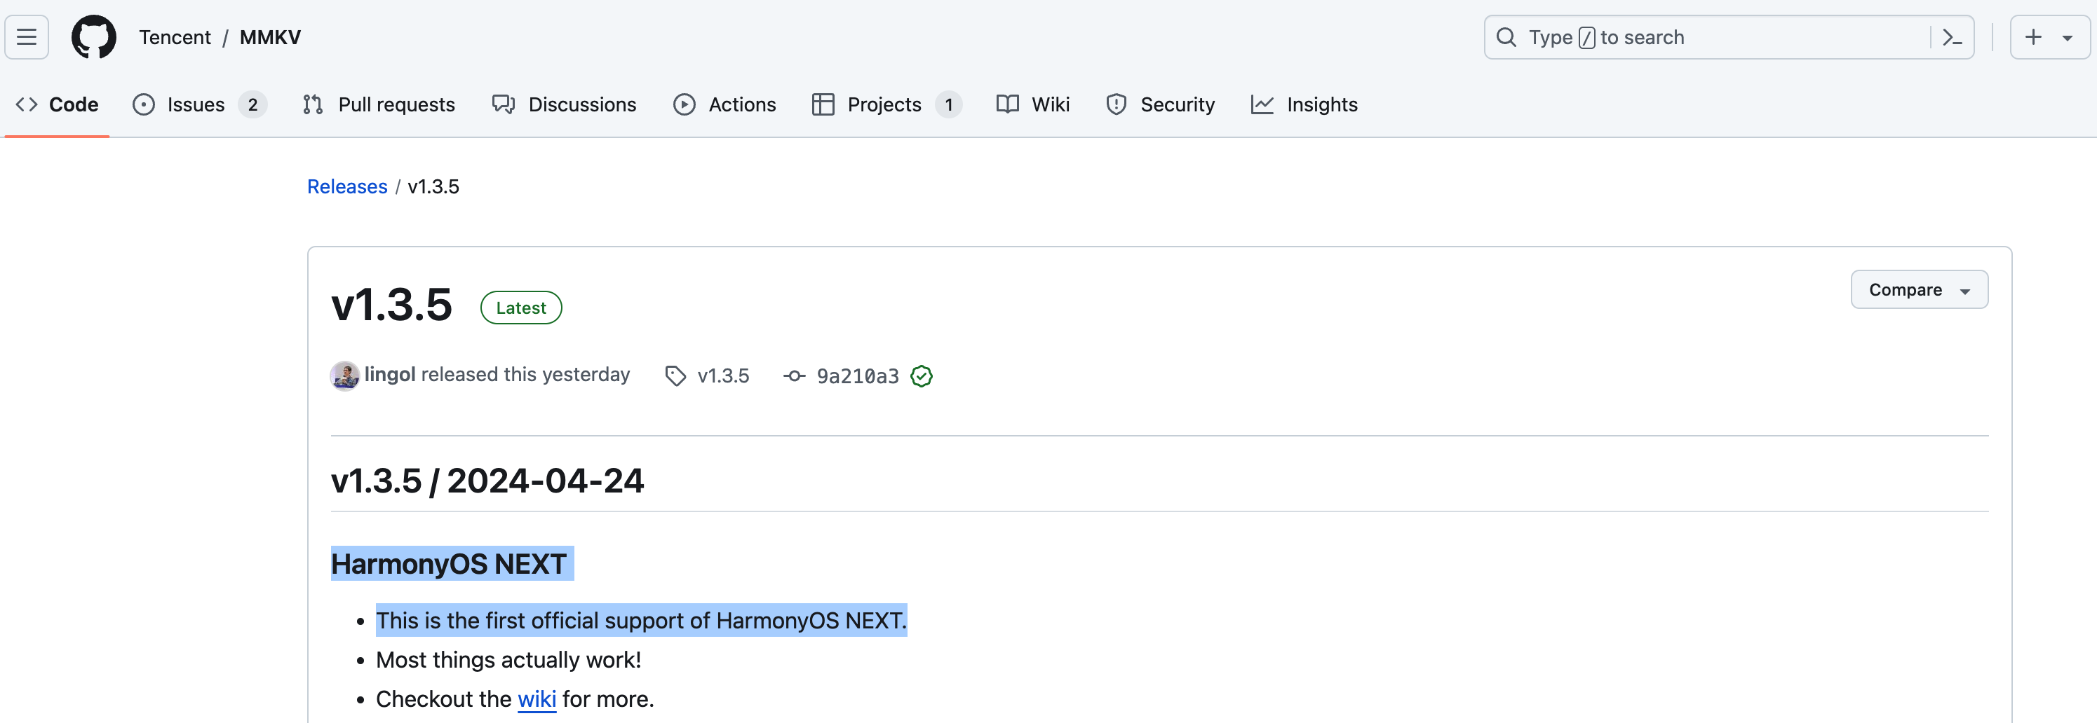Screen dimensions: 2097x723
Task: Click the first official support bullet text
Action: [642, 621]
